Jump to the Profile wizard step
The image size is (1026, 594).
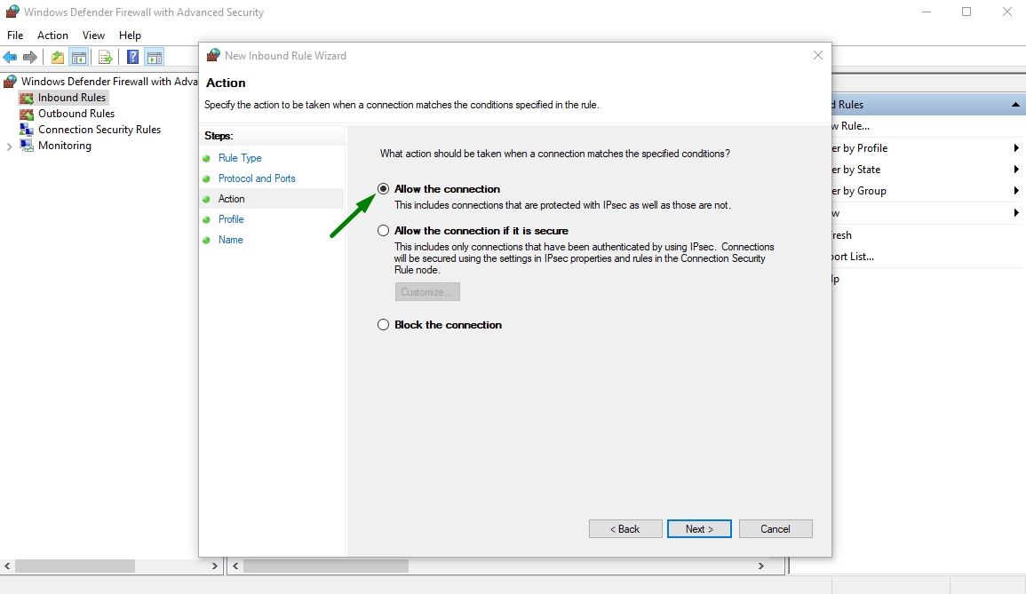[x=231, y=219]
